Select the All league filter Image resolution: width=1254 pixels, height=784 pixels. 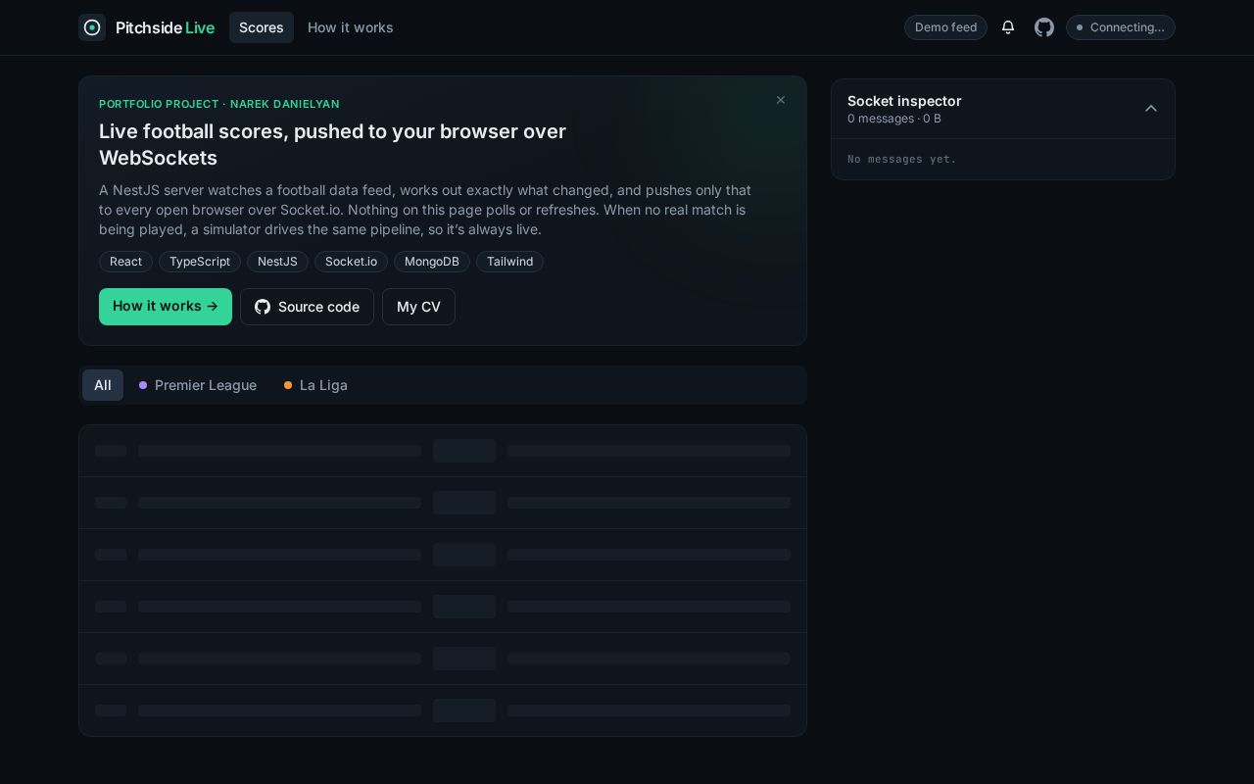[103, 385]
